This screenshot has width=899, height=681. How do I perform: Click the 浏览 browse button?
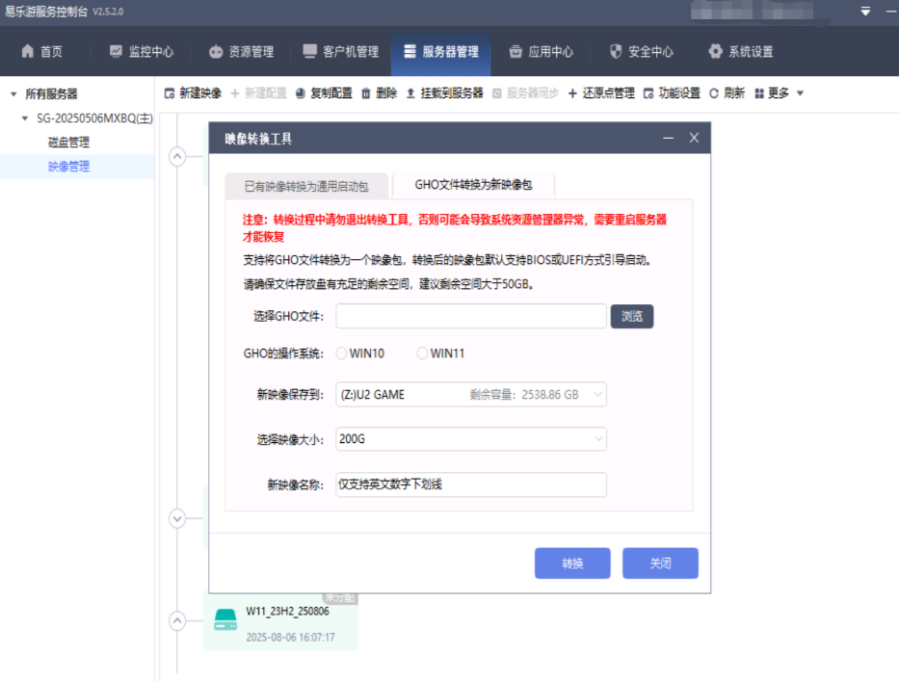coord(632,316)
